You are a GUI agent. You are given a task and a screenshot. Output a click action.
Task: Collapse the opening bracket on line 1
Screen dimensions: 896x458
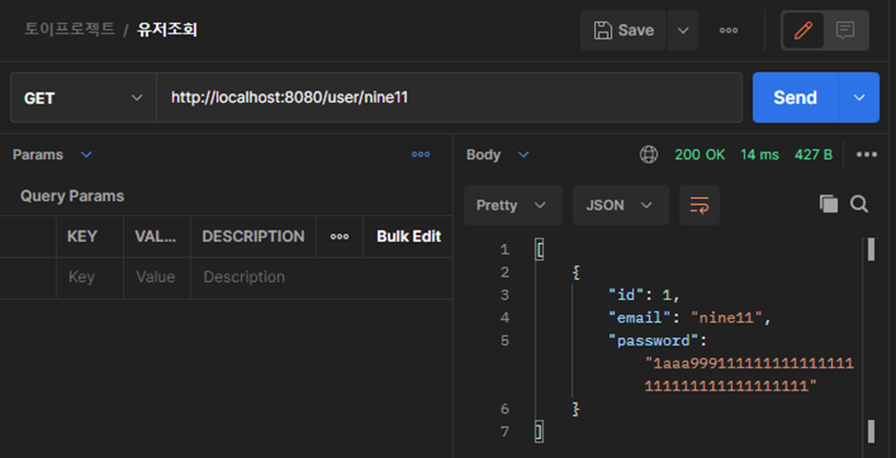click(x=539, y=249)
